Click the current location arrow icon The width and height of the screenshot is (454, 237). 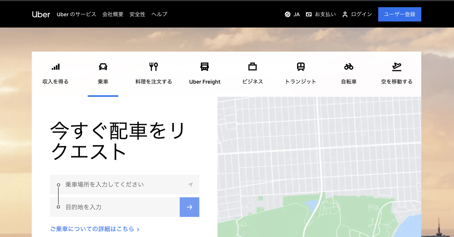(x=190, y=185)
